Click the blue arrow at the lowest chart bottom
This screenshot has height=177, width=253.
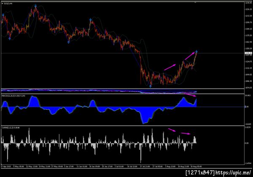click(151, 86)
